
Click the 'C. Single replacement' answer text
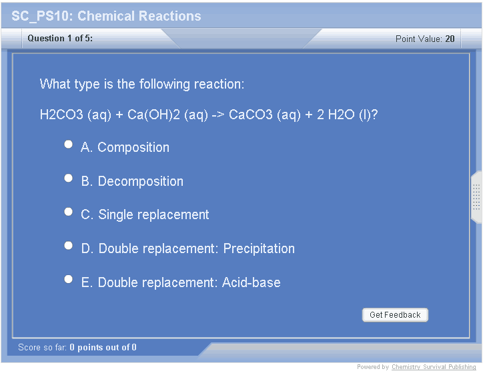(145, 215)
